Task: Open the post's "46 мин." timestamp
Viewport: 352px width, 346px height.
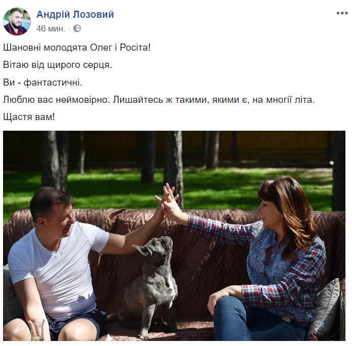Action: coord(51,29)
